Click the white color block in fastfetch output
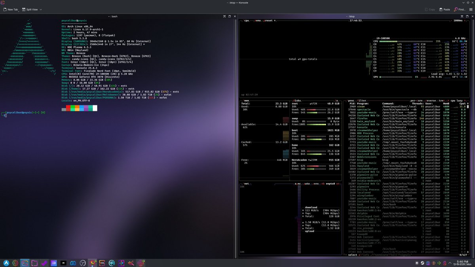This screenshot has height=267, width=475. [x=95, y=108]
